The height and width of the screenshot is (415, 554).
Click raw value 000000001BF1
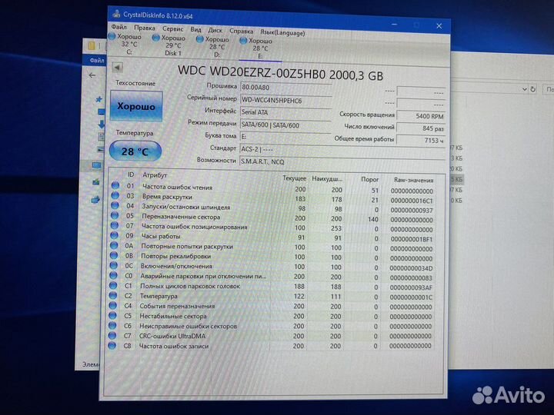[x=412, y=239]
